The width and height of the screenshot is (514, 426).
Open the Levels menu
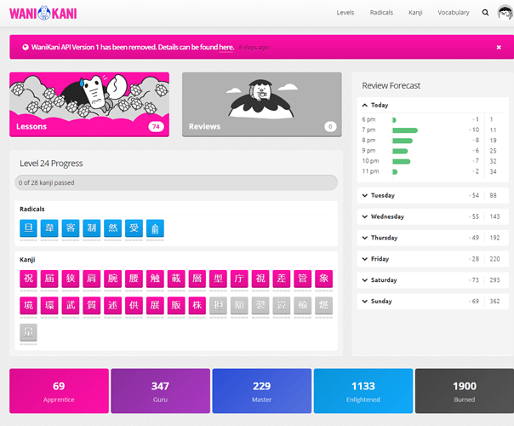click(x=346, y=13)
